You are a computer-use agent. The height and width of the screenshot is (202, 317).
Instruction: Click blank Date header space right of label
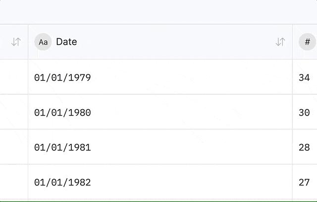(173, 42)
